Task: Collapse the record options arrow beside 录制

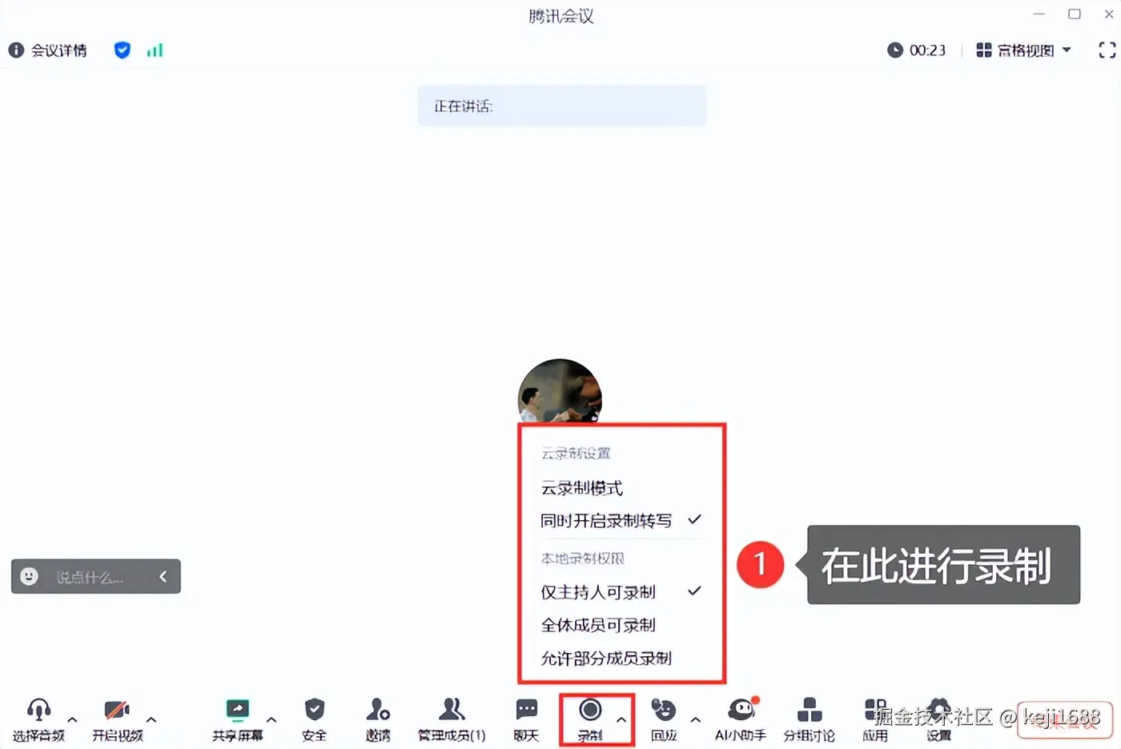Action: click(x=621, y=719)
